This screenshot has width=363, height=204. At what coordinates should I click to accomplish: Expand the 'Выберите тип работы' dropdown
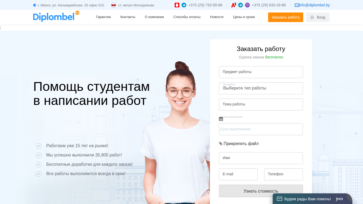pos(261,88)
